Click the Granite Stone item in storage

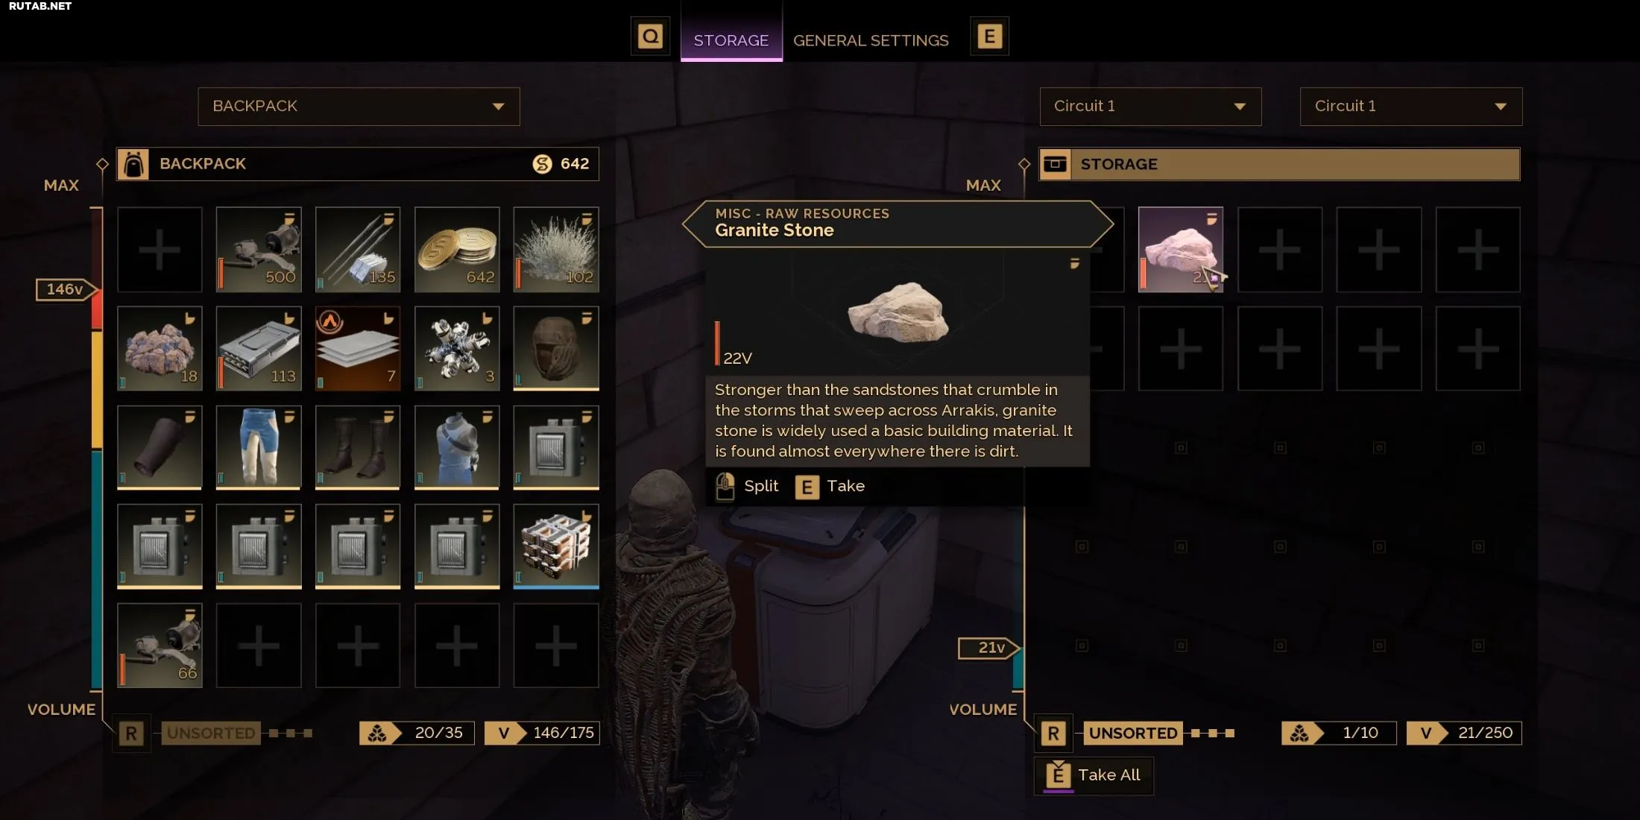click(1181, 250)
